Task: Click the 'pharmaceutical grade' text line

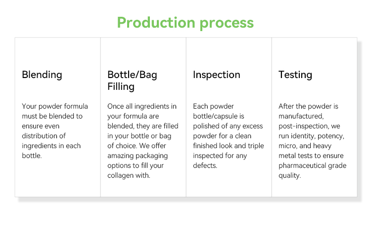Action: 312,165
